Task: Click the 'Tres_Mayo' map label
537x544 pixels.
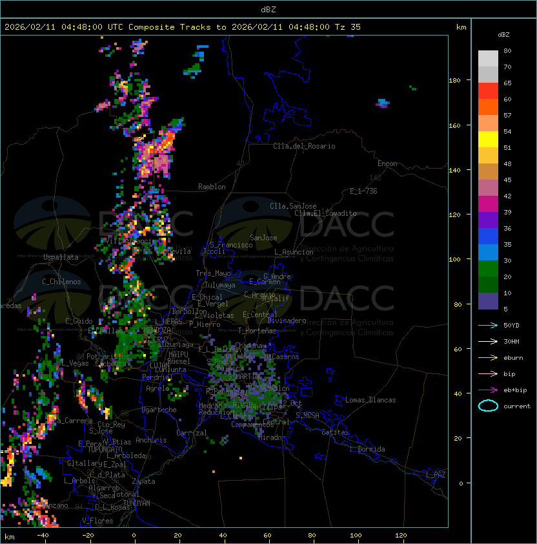Action: (213, 273)
